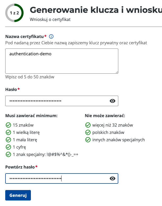The width and height of the screenshot is (162, 206).
Task: Click the Nazwa certyfikatu label
Action: [x=25, y=36]
